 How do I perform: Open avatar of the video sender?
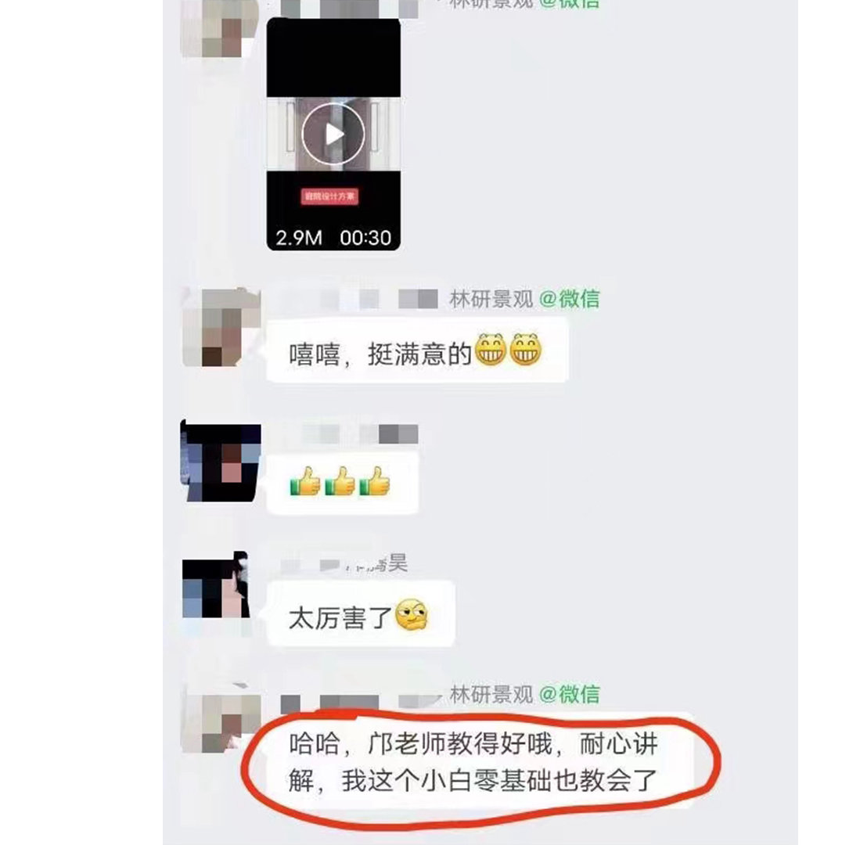click(x=221, y=28)
